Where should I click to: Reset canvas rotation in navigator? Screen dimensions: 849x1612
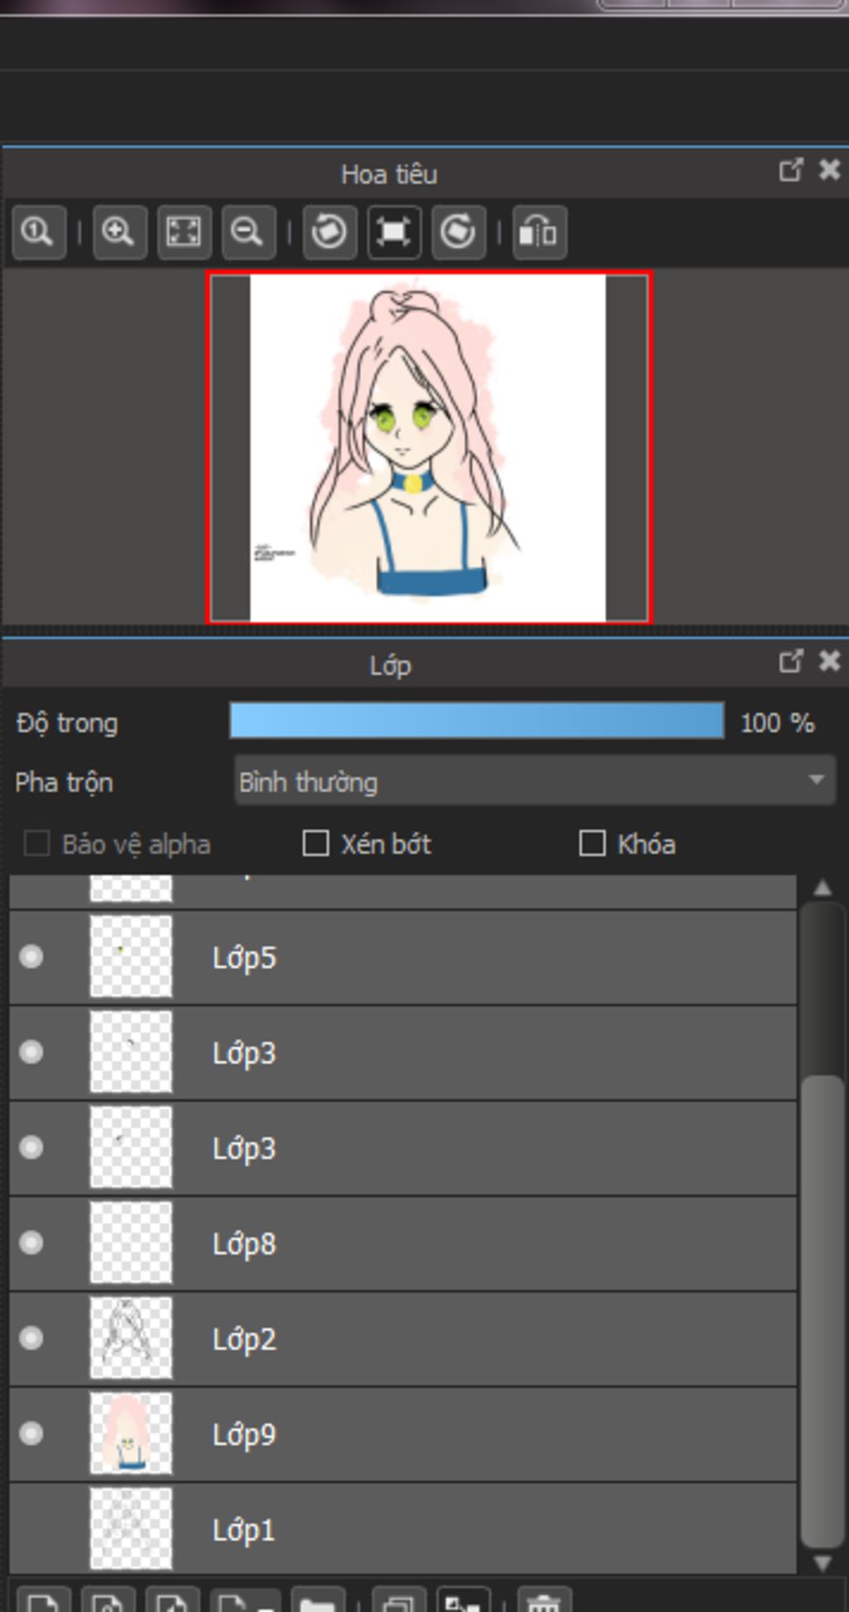pos(394,232)
